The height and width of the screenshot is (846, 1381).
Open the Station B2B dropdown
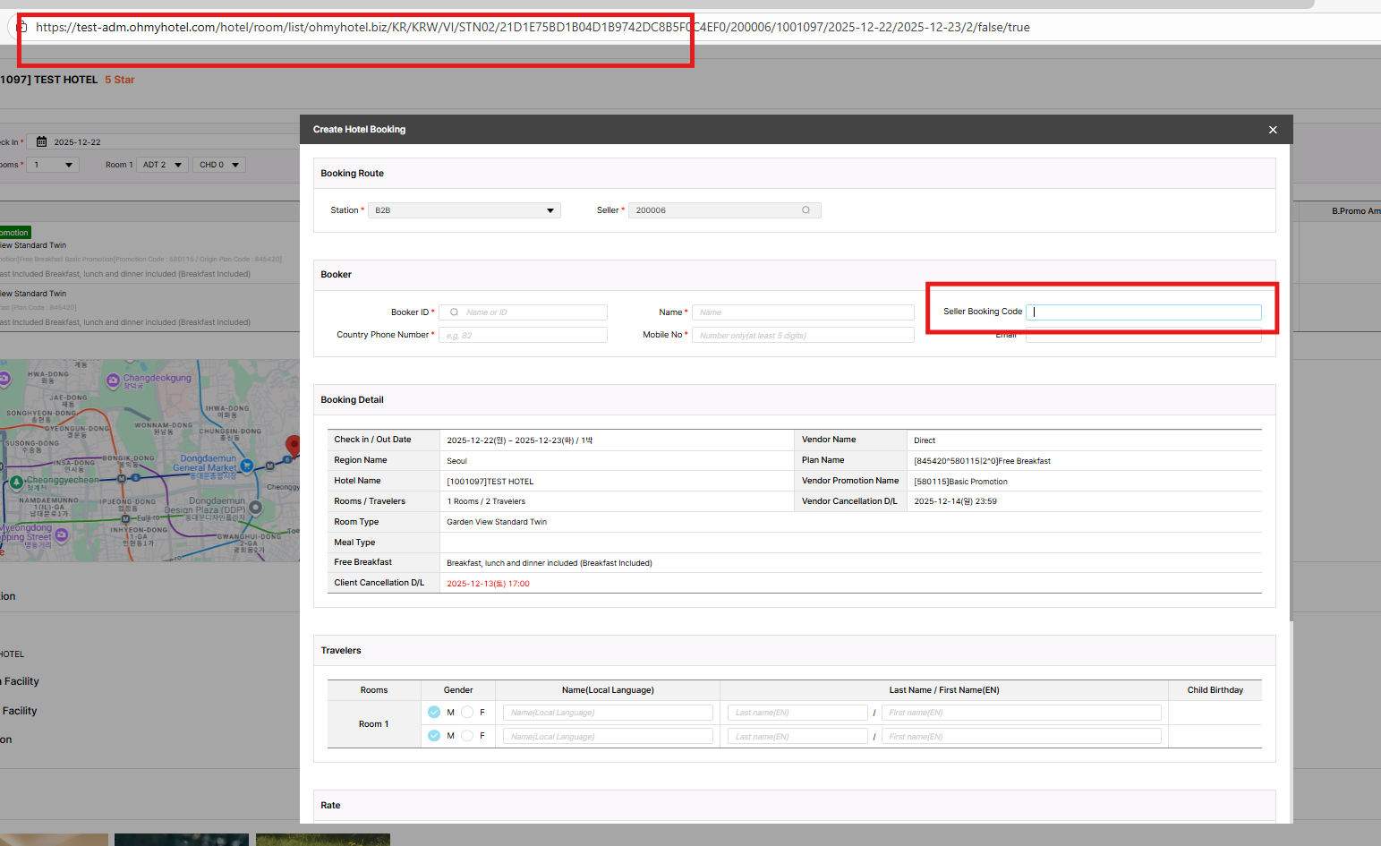pyautogui.click(x=464, y=210)
